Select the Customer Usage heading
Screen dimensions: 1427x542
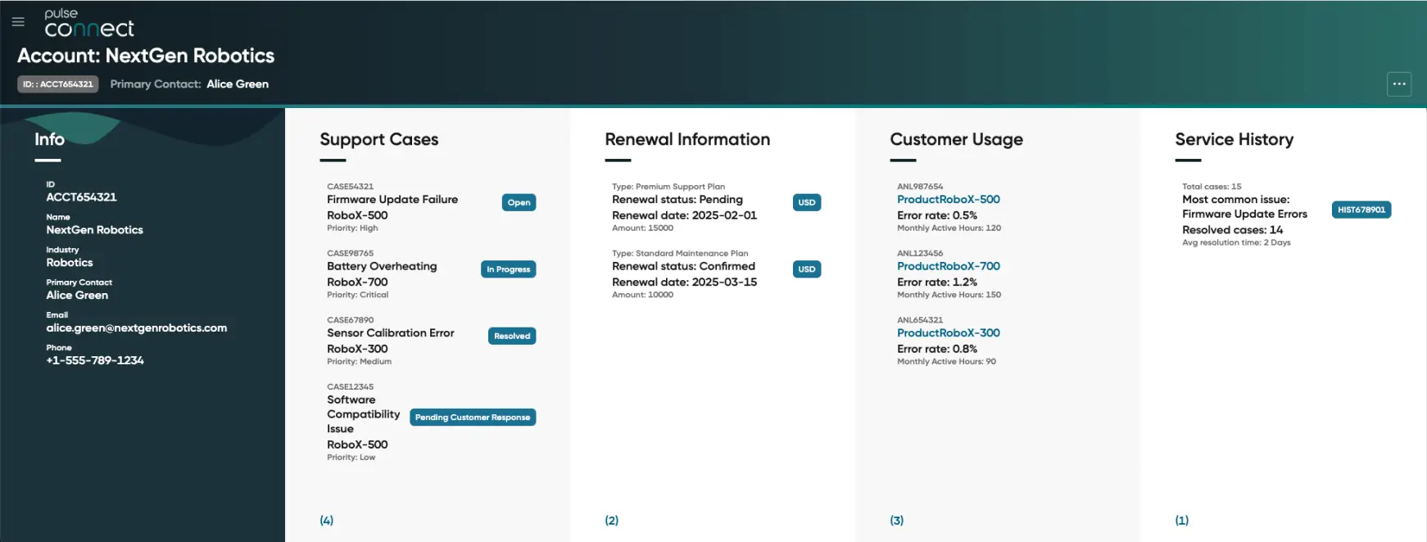[956, 139]
